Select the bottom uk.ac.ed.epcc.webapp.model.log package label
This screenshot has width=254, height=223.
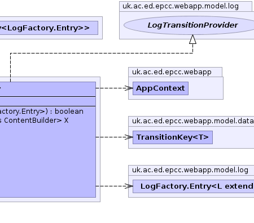[190, 170]
